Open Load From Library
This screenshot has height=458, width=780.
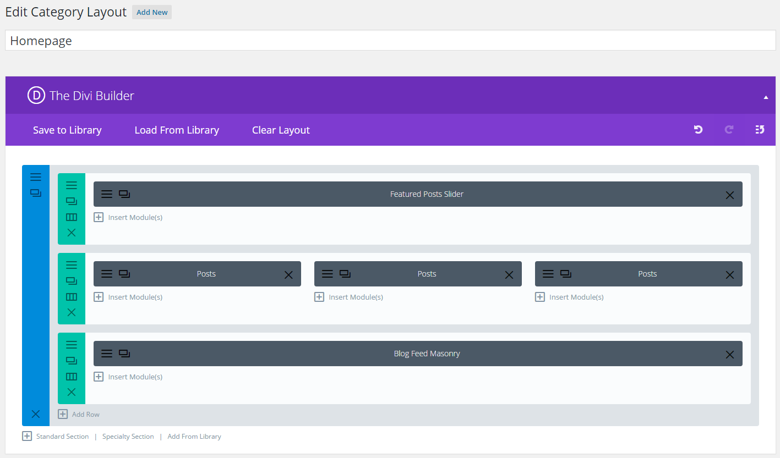(x=177, y=130)
